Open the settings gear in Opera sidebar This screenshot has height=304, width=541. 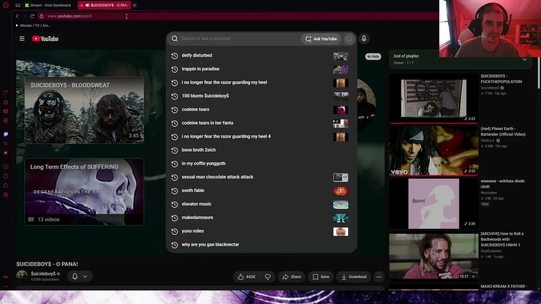coord(5,195)
